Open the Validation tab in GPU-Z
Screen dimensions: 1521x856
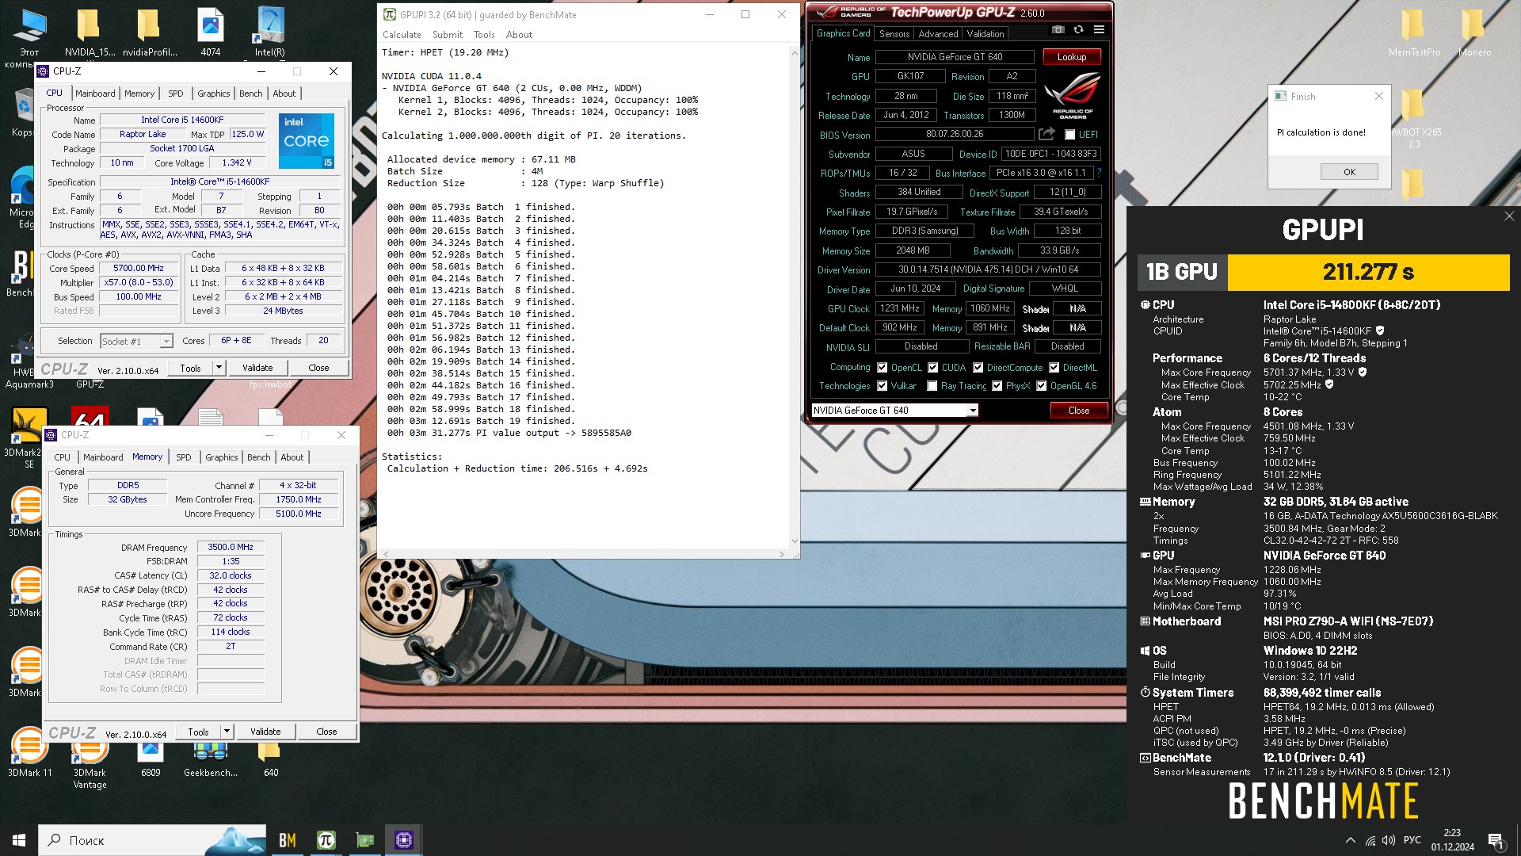point(985,34)
